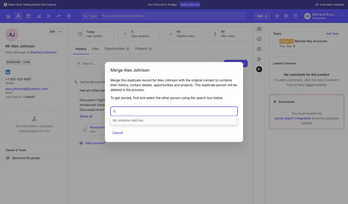Viewport: 348px width, 204px height.
Task: Click Add comment link
Action: click(95, 143)
